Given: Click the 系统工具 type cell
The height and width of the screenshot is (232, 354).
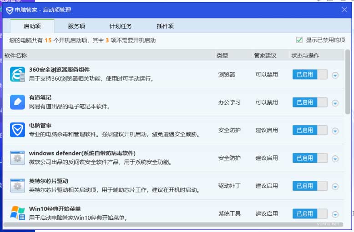Looking at the screenshot, I should point(229,214).
